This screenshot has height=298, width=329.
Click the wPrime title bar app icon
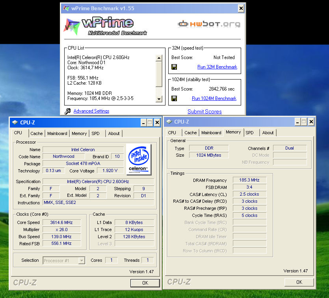pos(66,8)
